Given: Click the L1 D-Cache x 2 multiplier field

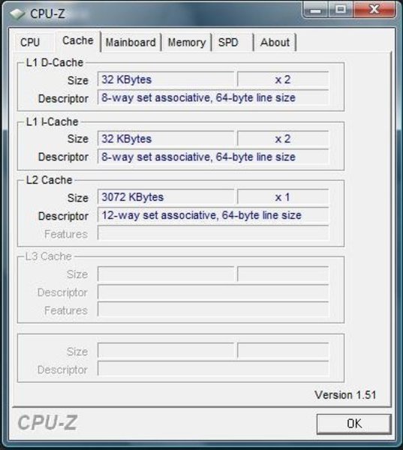Looking at the screenshot, I should coord(283,79).
